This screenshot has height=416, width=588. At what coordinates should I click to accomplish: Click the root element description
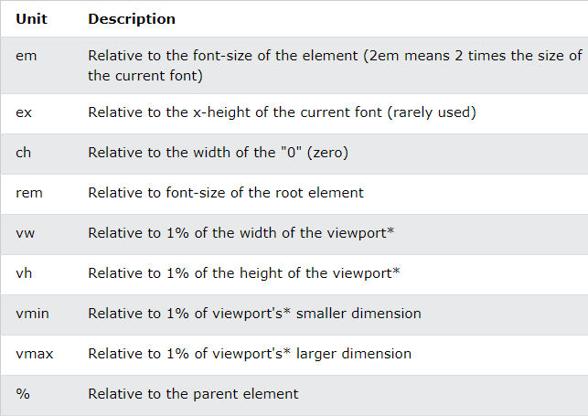pyautogui.click(x=226, y=193)
